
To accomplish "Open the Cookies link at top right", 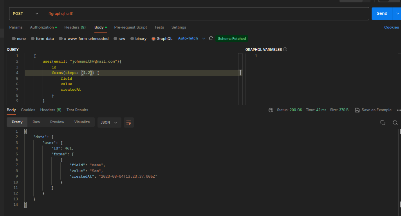I will click(391, 27).
